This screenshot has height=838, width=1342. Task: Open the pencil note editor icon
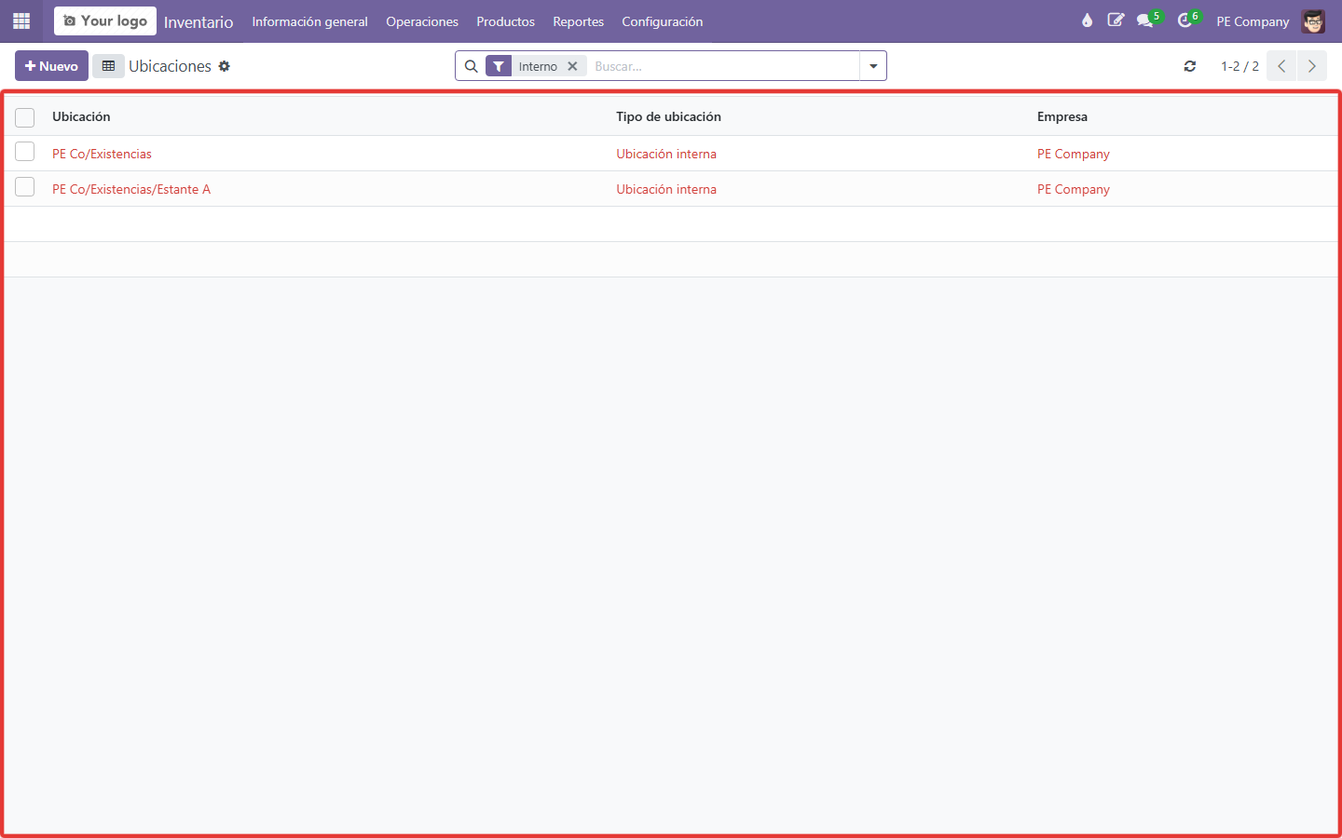1116,20
